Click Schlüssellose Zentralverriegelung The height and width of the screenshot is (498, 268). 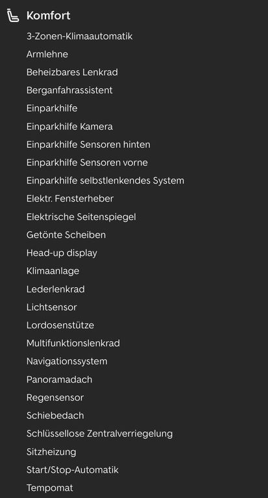tap(99, 434)
